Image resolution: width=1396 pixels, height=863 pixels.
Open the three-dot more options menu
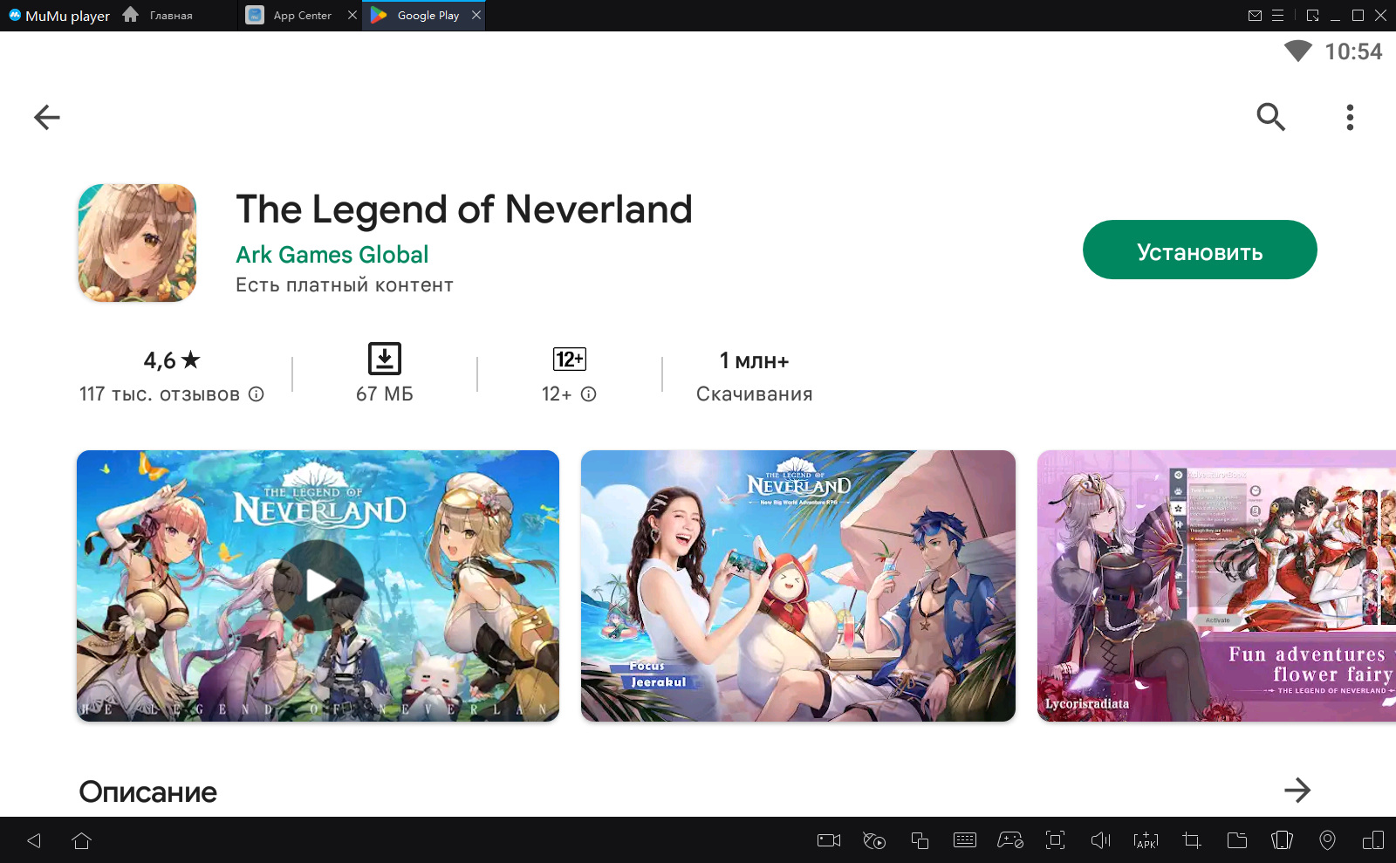(1350, 117)
